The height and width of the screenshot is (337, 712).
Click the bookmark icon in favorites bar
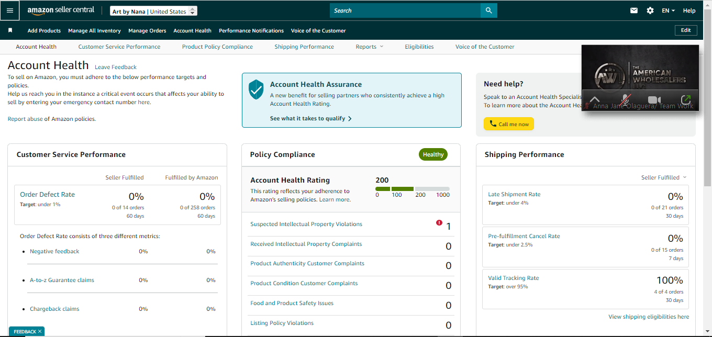tap(10, 30)
